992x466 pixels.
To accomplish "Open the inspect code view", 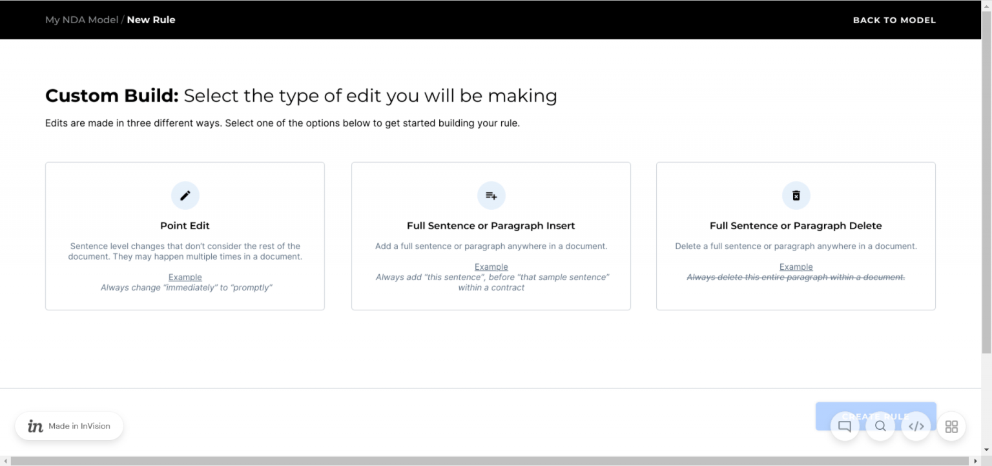I will point(916,426).
